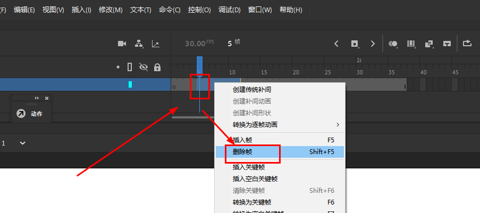
Task: Toggle lock all layers icon
Action: point(157,67)
